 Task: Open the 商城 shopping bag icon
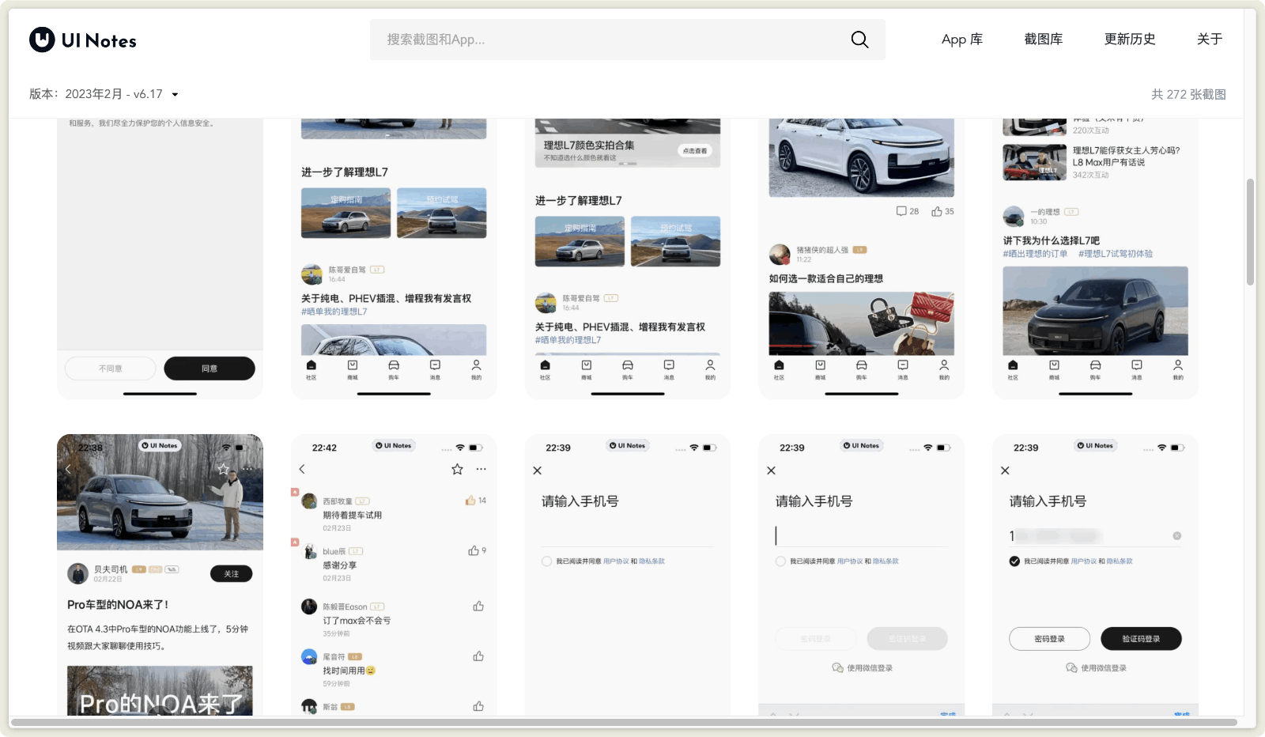[352, 366]
